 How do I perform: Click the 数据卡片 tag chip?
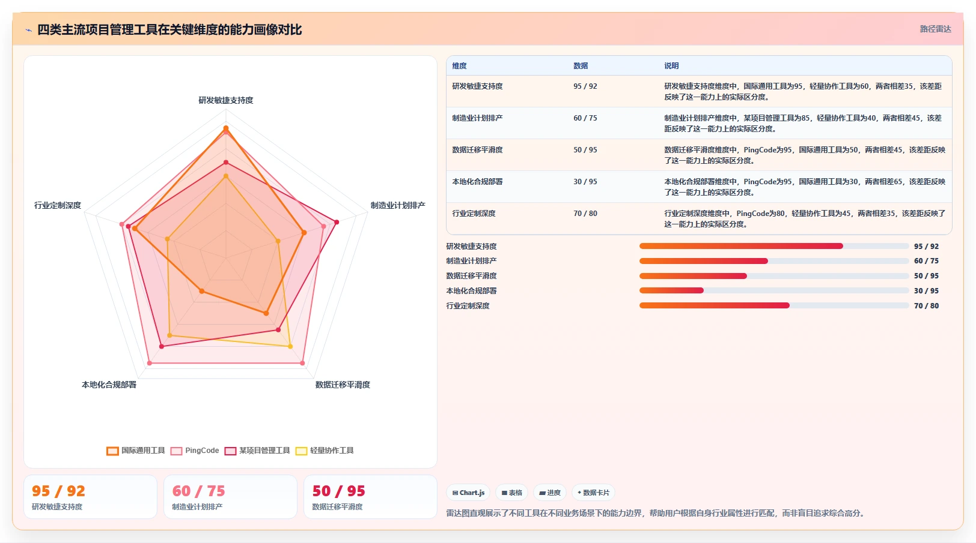pos(593,493)
